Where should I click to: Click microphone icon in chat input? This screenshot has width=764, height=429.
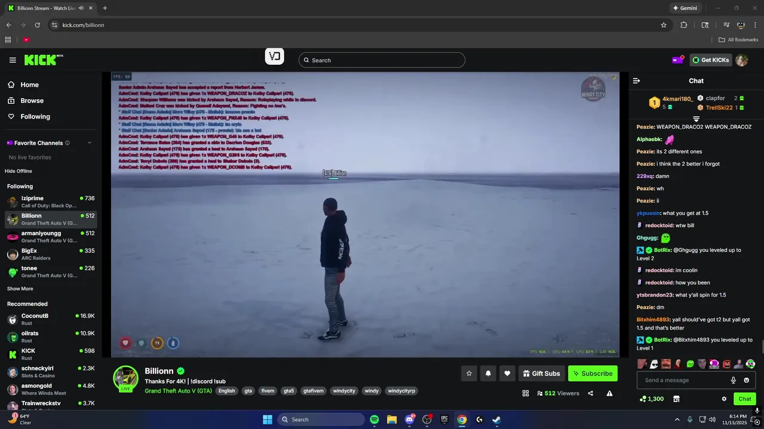734,380
